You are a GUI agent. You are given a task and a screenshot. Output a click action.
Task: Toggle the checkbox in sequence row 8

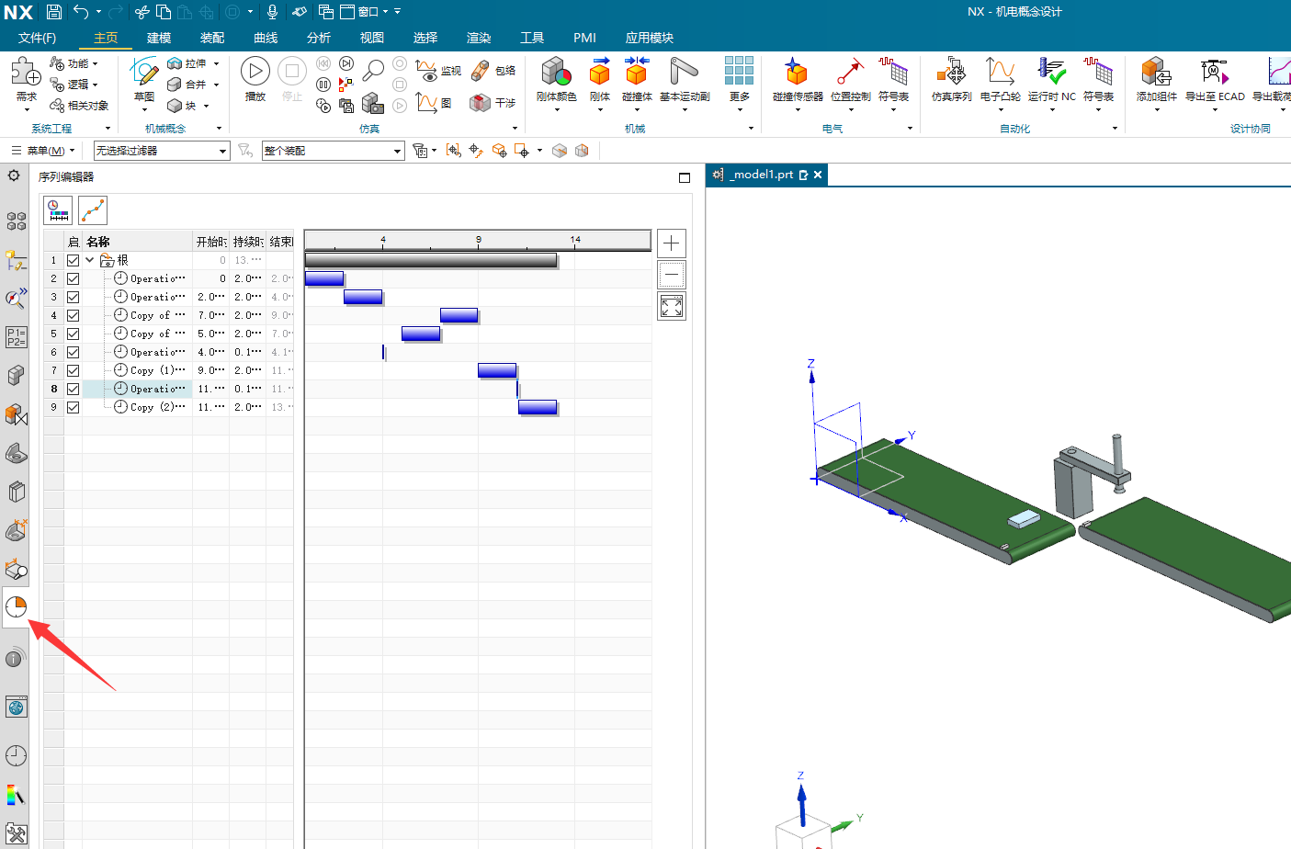[x=73, y=389]
